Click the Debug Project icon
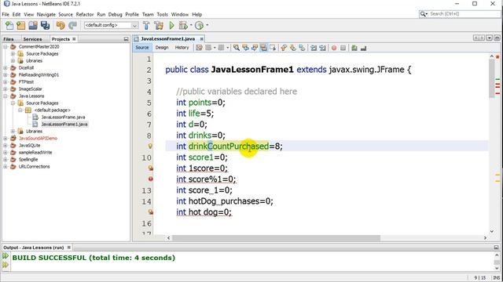 coord(183,25)
